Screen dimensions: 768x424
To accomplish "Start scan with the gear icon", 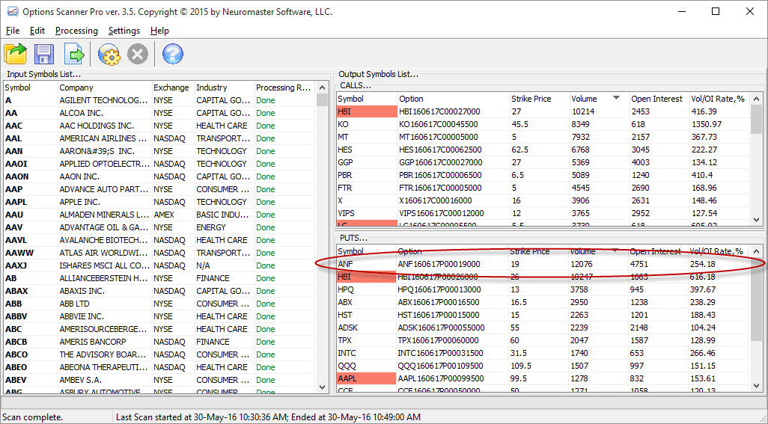I will [109, 54].
